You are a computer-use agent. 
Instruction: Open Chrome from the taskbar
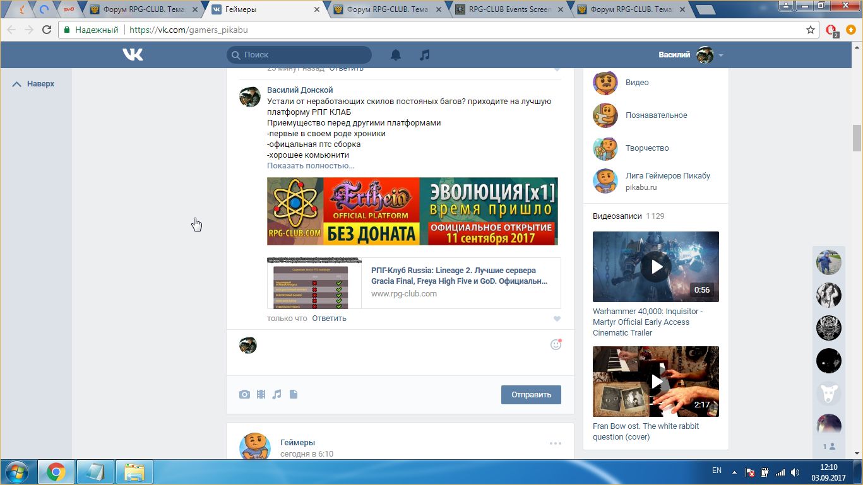coord(56,472)
